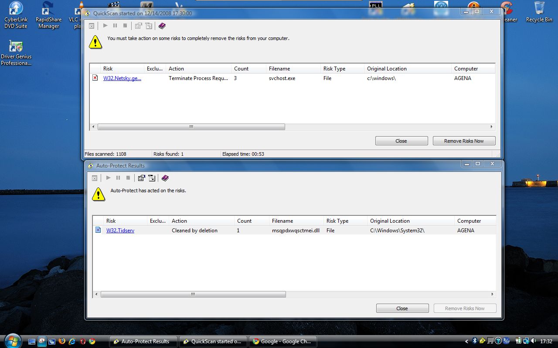
Task: Click Bluetooth tray icon
Action: pyautogui.click(x=475, y=341)
